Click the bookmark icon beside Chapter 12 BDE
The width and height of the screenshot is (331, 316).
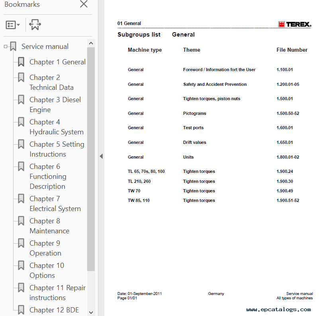pos(21,310)
